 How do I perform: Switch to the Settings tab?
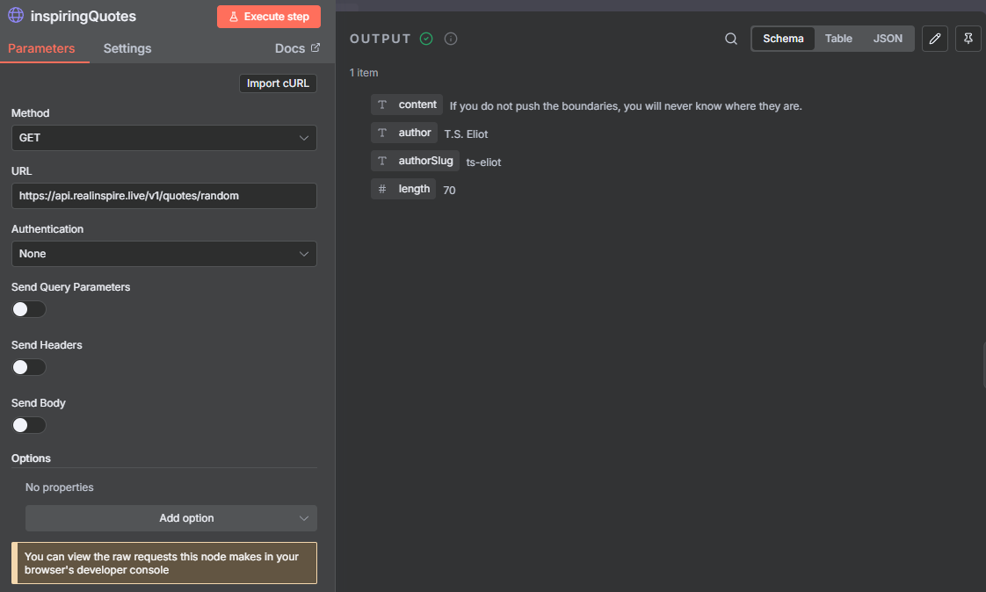127,48
